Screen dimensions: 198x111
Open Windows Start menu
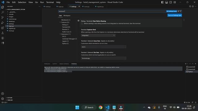77,107
